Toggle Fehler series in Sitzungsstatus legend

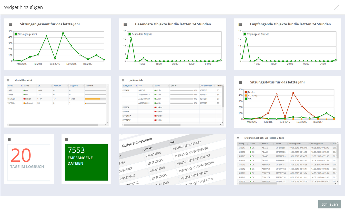(x=251, y=92)
